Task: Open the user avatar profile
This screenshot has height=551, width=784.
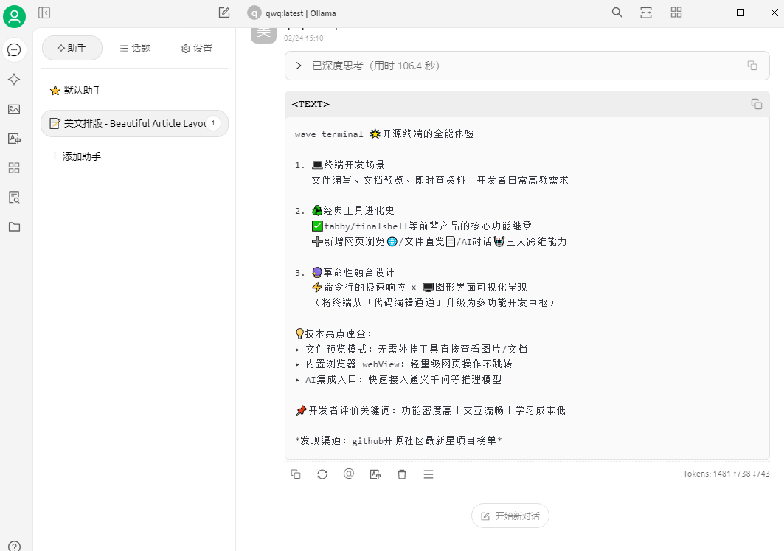Action: (15, 16)
